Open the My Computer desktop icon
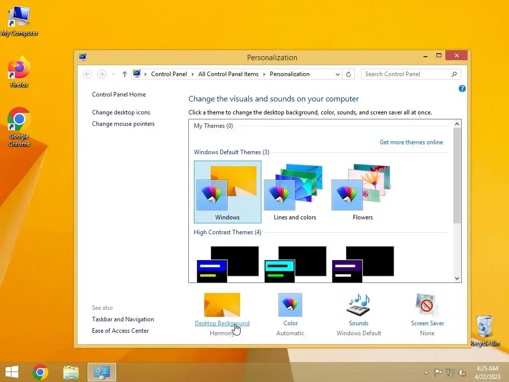The image size is (509, 382). point(19,20)
